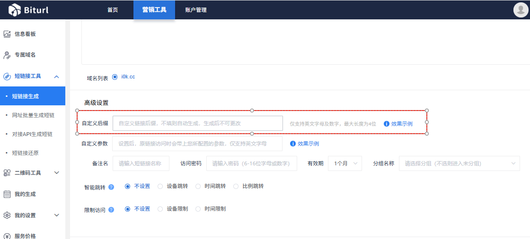This screenshot has height=239, width=530.
Task: Click the 二维码工具 QR code icon
Action: (x=7, y=173)
